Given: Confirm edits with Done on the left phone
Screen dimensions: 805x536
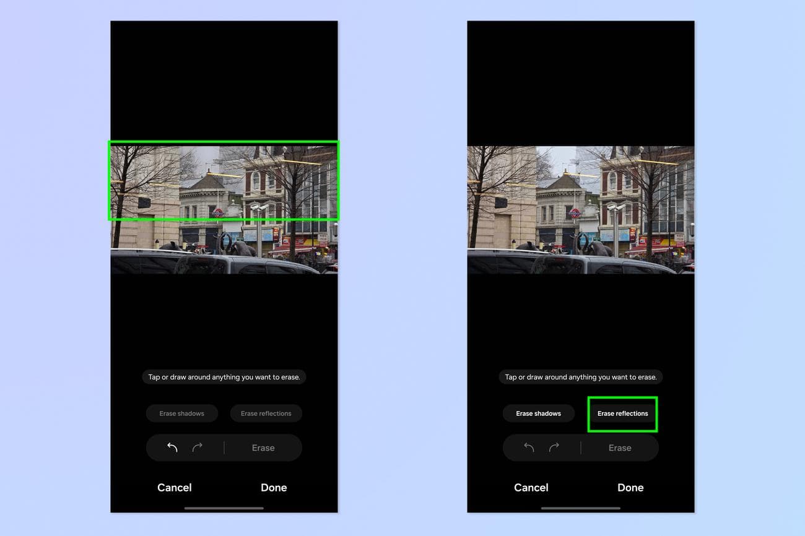Looking at the screenshot, I should tap(274, 488).
